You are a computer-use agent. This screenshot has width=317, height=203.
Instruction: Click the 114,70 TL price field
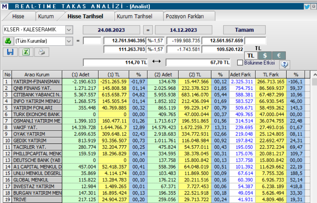coord(115,63)
